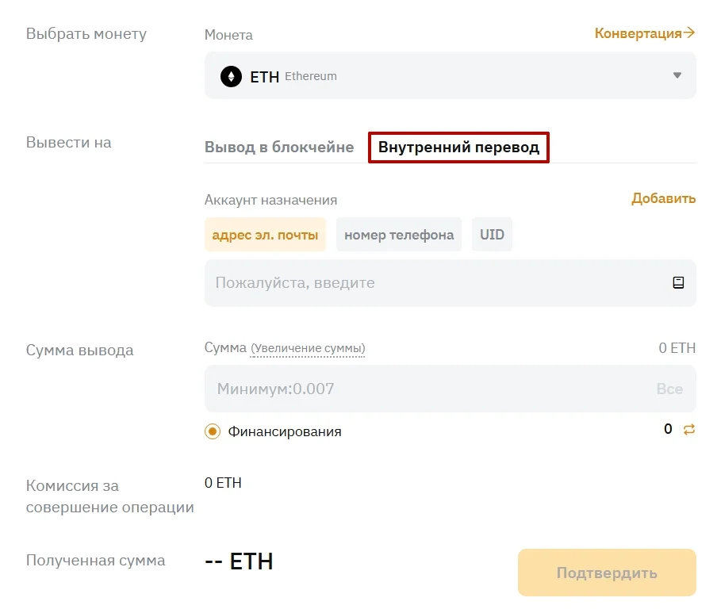Open the Конвертация link
717x613 pixels.
click(x=638, y=33)
